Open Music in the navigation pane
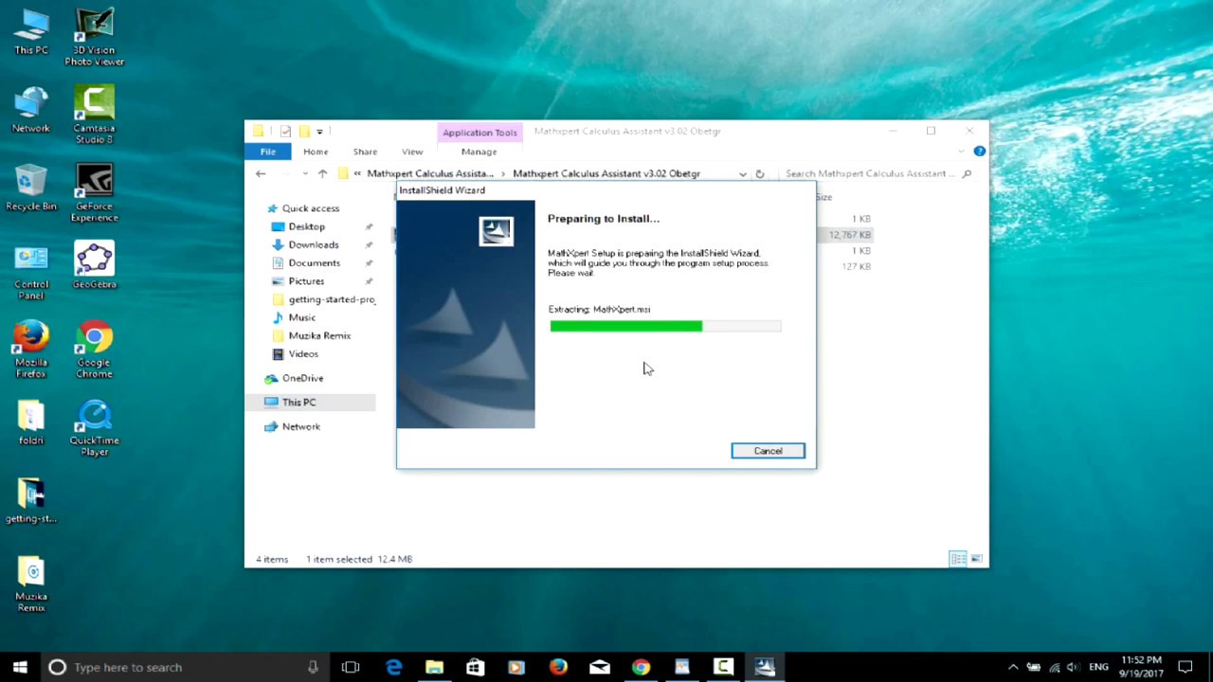The image size is (1213, 682). tap(301, 317)
